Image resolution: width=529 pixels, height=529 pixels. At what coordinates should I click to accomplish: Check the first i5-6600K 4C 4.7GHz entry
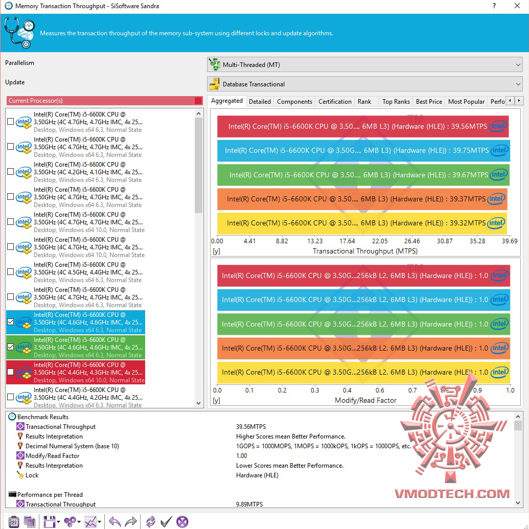coord(10,122)
